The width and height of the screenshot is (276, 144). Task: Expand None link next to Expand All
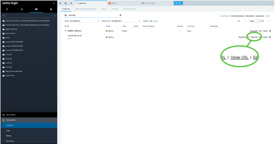point(156,21)
